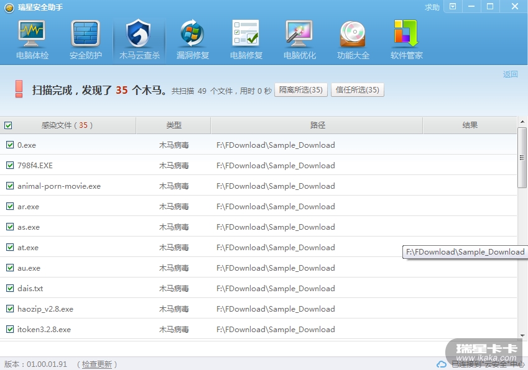528x370 pixels.
Task: Uncheck the haozip_v2.8.exe checkbox
Action: (10, 309)
